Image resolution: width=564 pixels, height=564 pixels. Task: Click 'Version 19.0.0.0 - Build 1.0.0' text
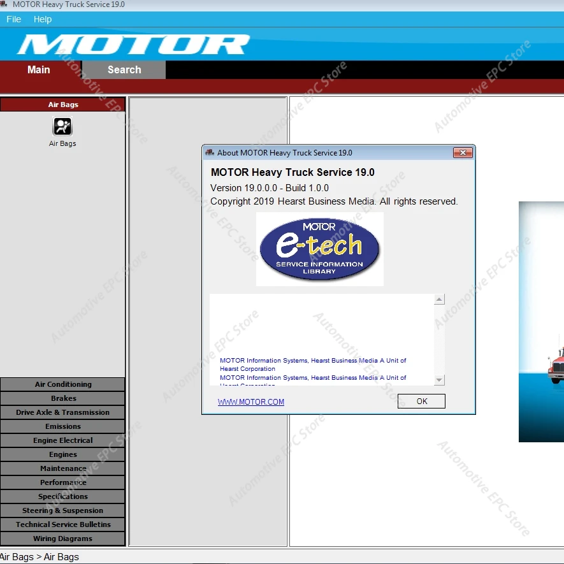pos(270,188)
